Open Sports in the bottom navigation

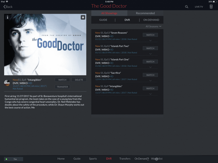tap(93, 159)
